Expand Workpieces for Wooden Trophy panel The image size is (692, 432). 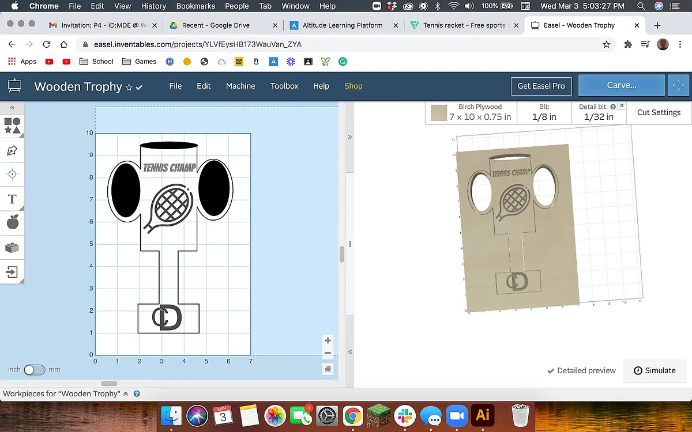[126, 394]
